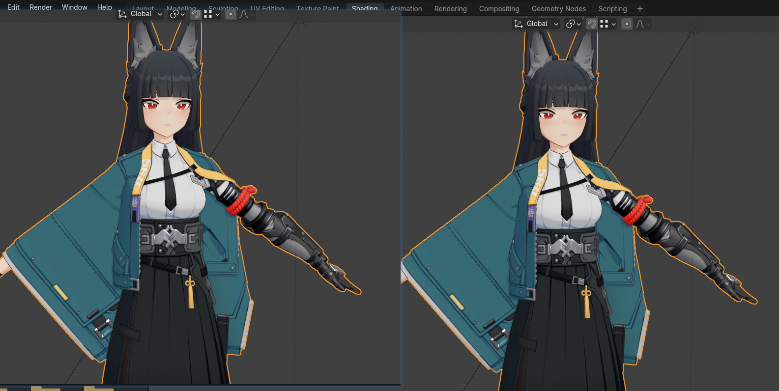Open pivot point icon menu, left viewport
779x391 pixels.
tap(177, 14)
